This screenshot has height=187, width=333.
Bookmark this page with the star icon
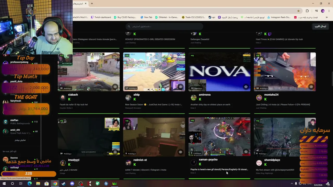pos(298,11)
